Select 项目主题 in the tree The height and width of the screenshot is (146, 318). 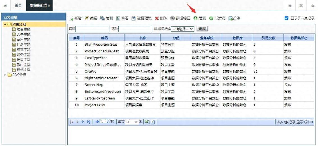coord(24,29)
